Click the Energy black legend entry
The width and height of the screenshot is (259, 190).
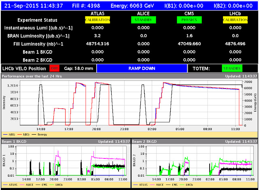(x=40, y=135)
